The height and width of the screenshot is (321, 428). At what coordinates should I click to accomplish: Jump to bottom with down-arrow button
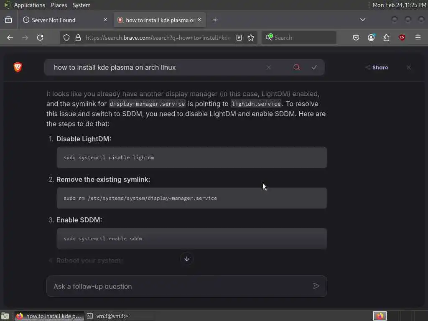click(x=187, y=259)
